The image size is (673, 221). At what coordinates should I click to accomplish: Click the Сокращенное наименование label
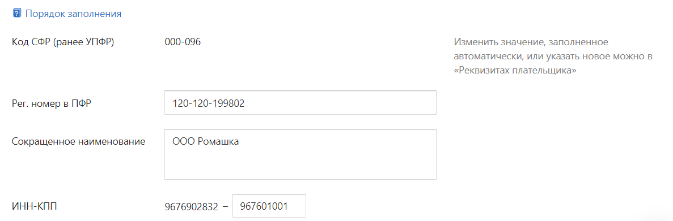[x=79, y=141]
